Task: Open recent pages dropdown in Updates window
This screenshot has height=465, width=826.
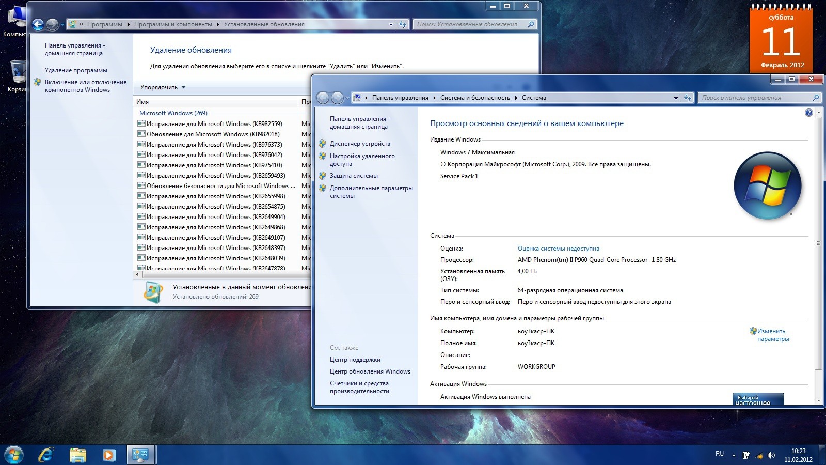Action: pos(63,24)
